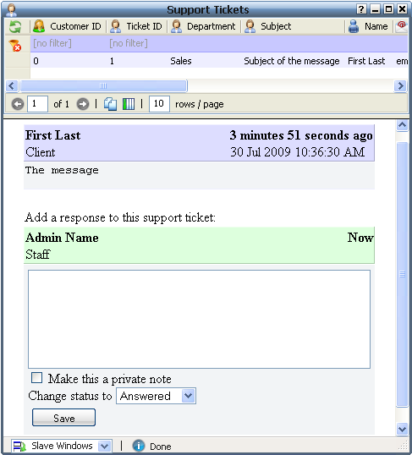Click the copy rows icon
412x455 pixels.
coord(110,104)
